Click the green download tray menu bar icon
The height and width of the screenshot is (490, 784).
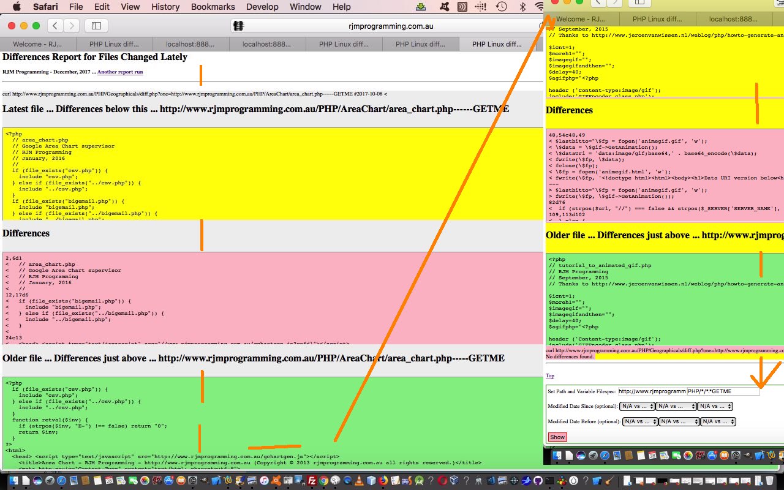click(x=421, y=7)
